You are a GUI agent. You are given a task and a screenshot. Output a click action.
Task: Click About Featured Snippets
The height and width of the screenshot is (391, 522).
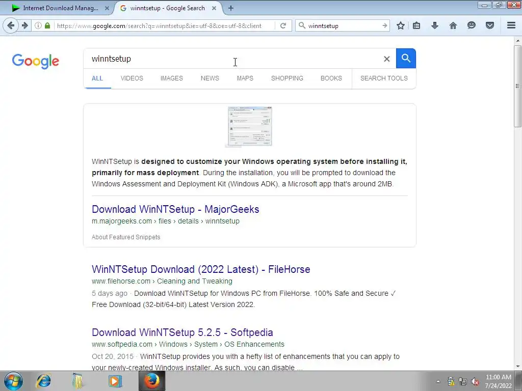(x=126, y=237)
